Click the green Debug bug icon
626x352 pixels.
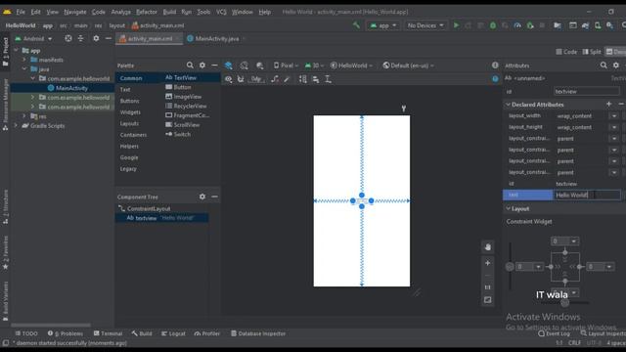point(493,25)
